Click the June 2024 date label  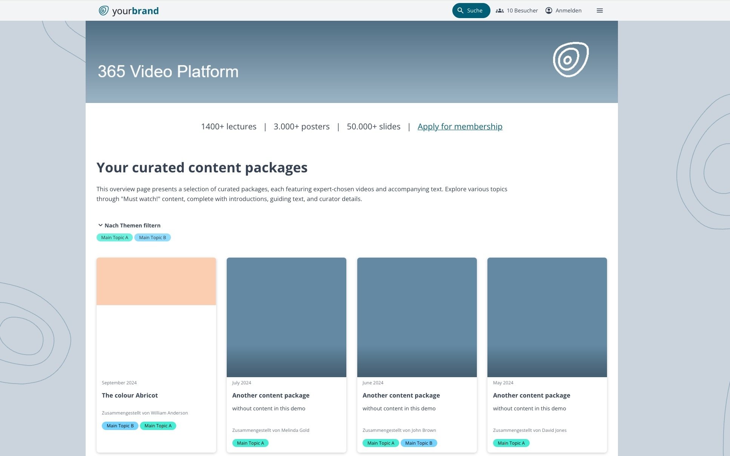(373, 383)
